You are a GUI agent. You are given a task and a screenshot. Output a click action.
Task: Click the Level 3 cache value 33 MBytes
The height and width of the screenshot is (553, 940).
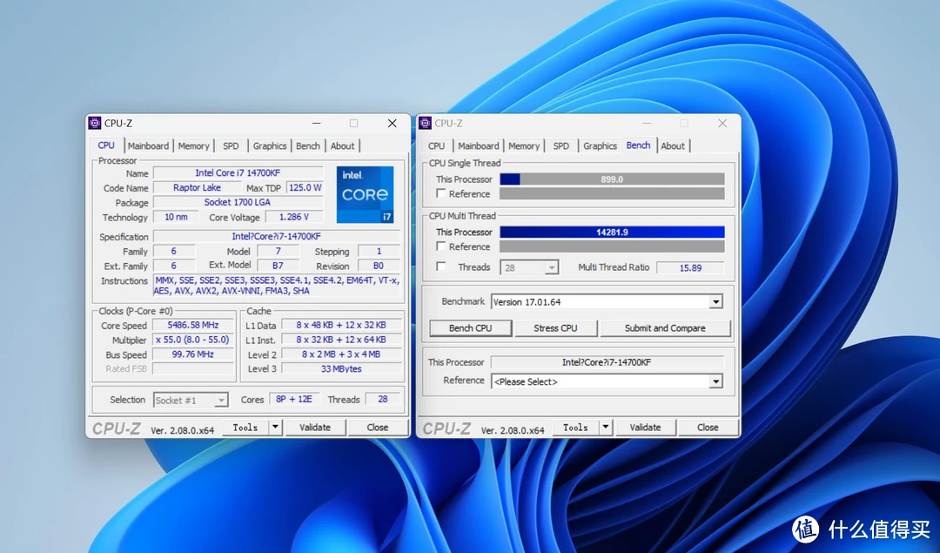click(x=341, y=368)
